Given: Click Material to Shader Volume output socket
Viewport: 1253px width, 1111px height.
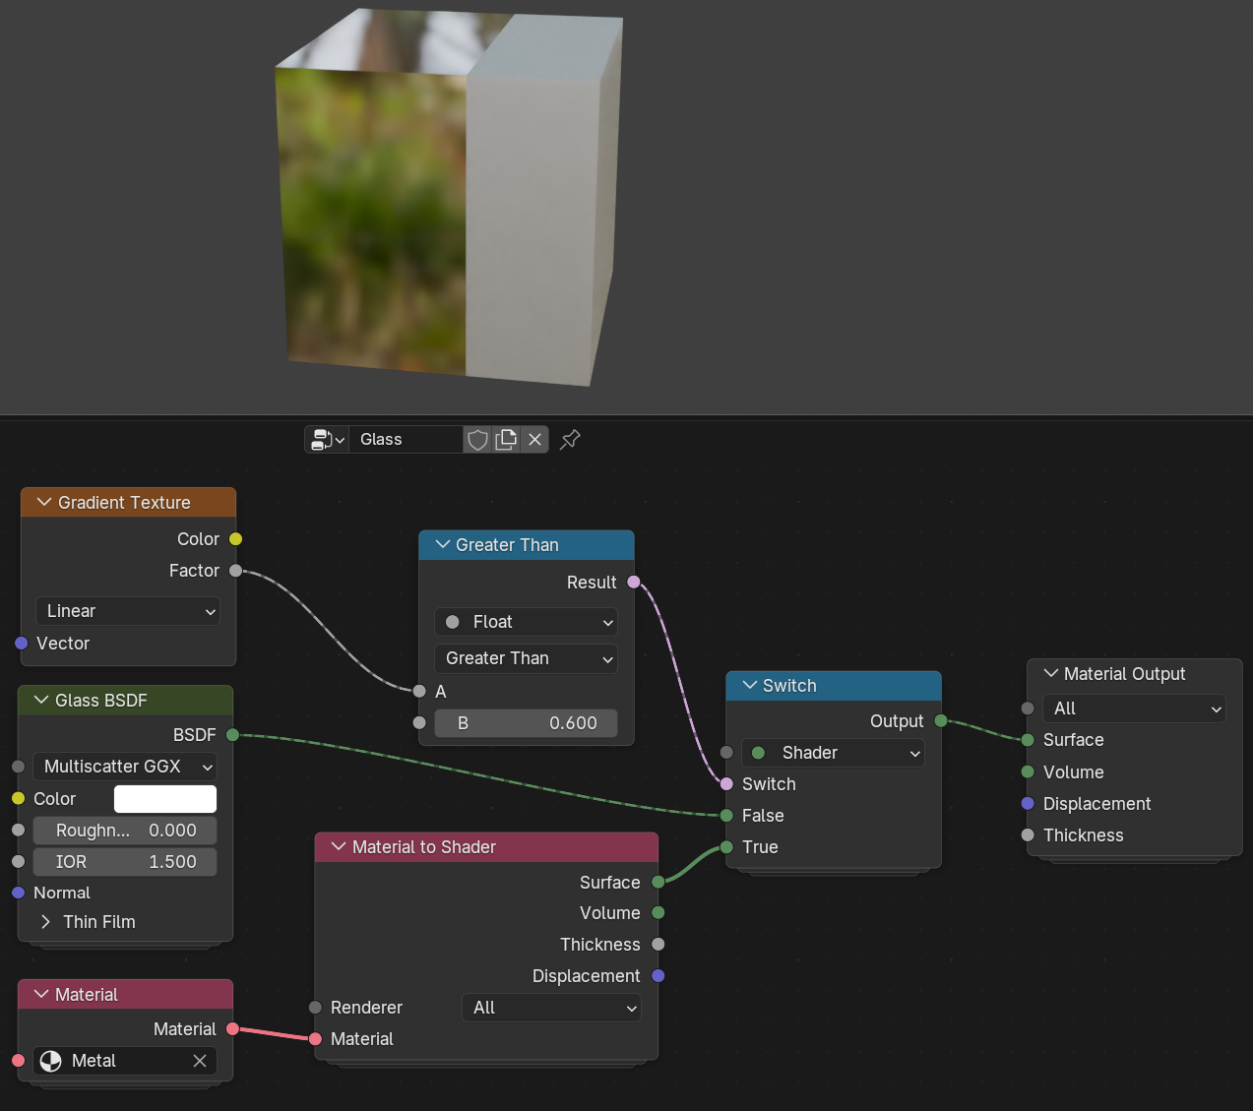Looking at the screenshot, I should (x=658, y=912).
